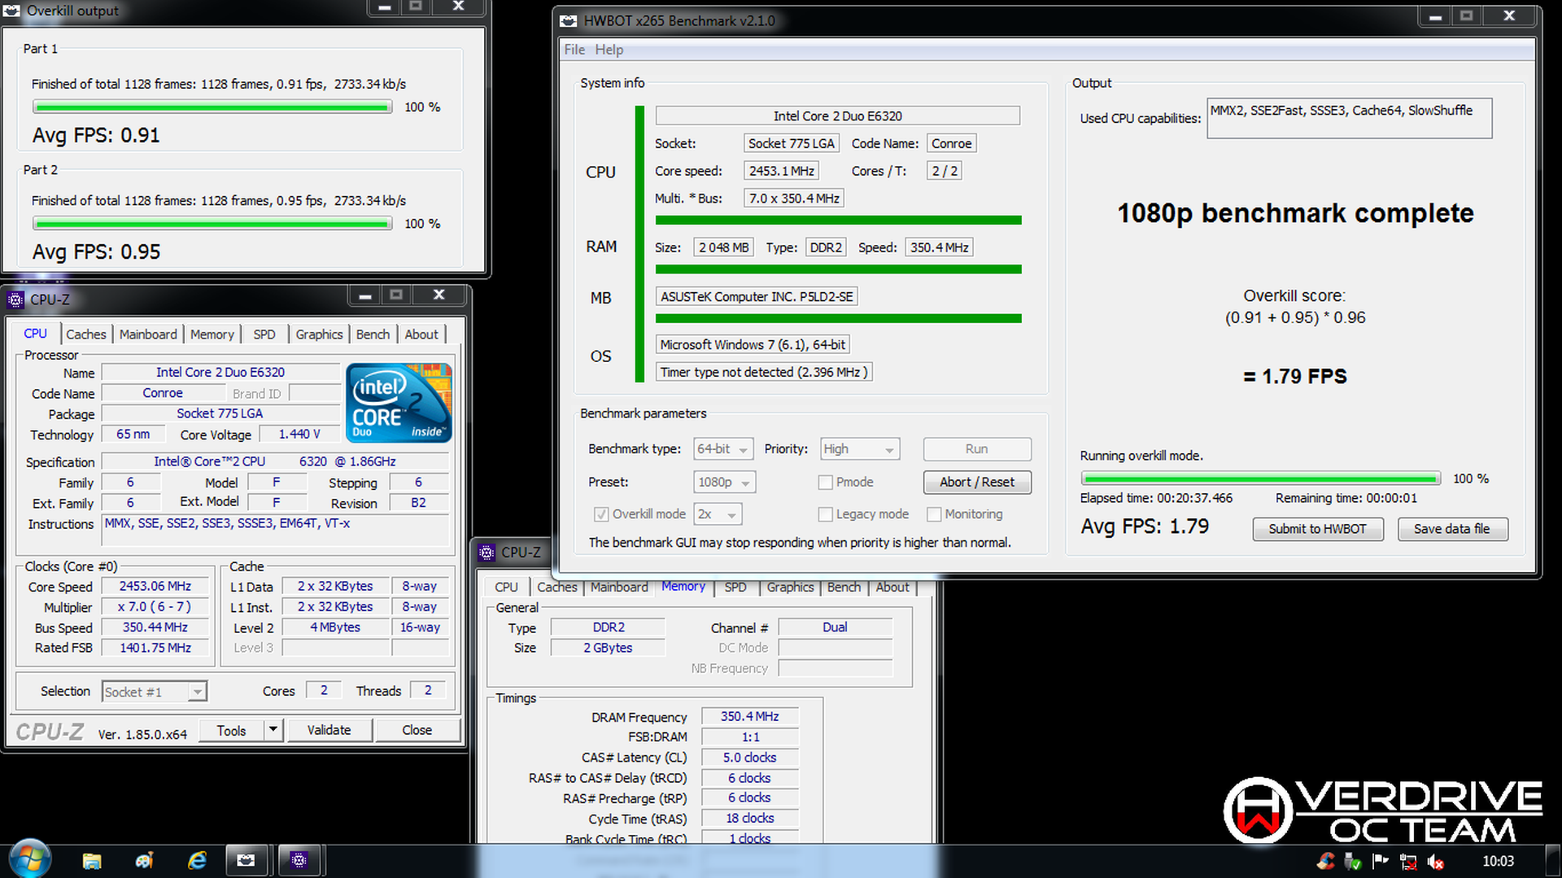Click the Core Voltage 1.440 V value
The height and width of the screenshot is (878, 1562).
coord(299,435)
